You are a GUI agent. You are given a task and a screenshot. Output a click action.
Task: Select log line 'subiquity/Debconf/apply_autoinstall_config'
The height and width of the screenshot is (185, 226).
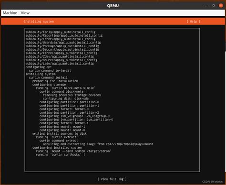click(x=62, y=50)
